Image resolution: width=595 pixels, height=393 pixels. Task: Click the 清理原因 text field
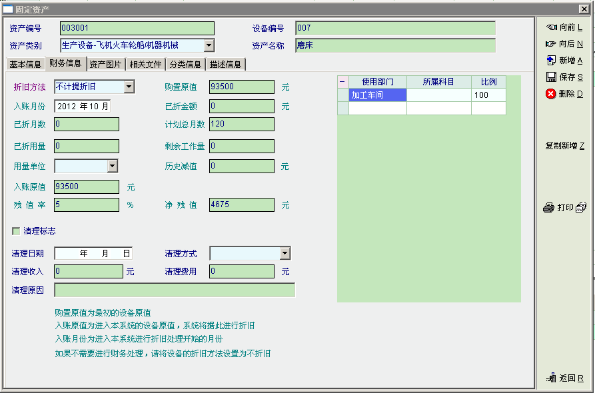click(175, 290)
